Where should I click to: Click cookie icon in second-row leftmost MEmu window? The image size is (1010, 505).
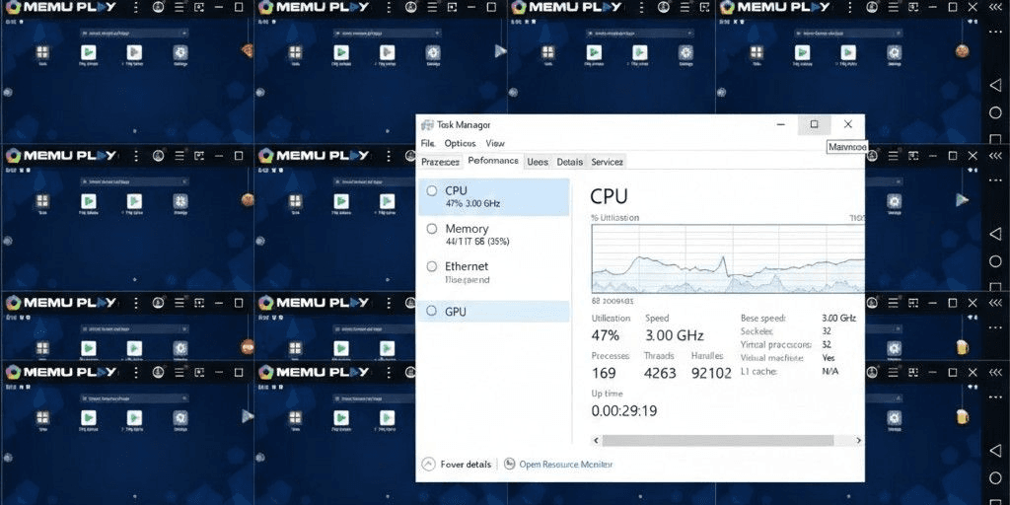[248, 199]
